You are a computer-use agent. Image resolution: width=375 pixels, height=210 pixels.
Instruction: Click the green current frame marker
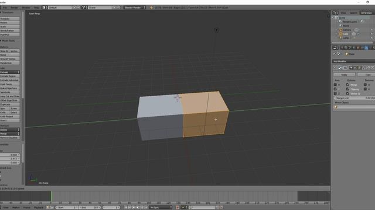tap(51, 197)
